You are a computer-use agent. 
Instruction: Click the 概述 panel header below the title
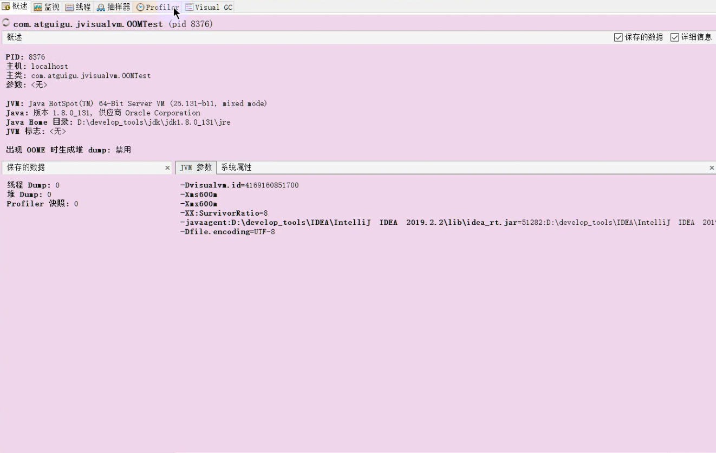pos(14,37)
